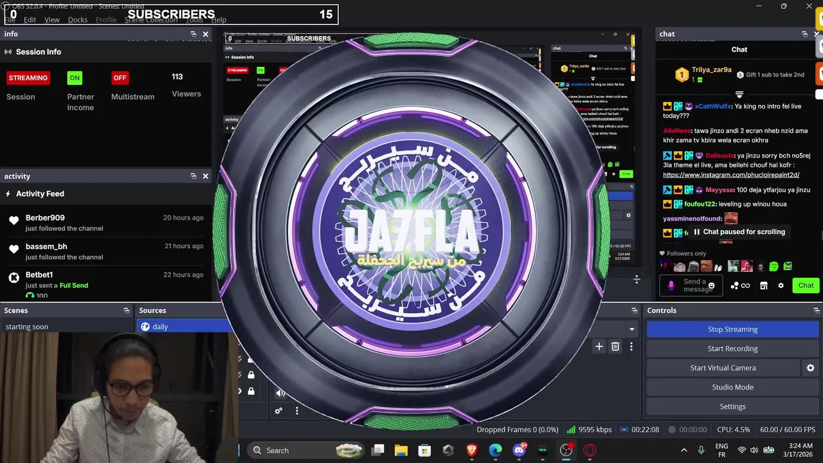Image resolution: width=823 pixels, height=463 pixels.
Task: Float the activity dock with its pop-out icon
Action: 193,176
